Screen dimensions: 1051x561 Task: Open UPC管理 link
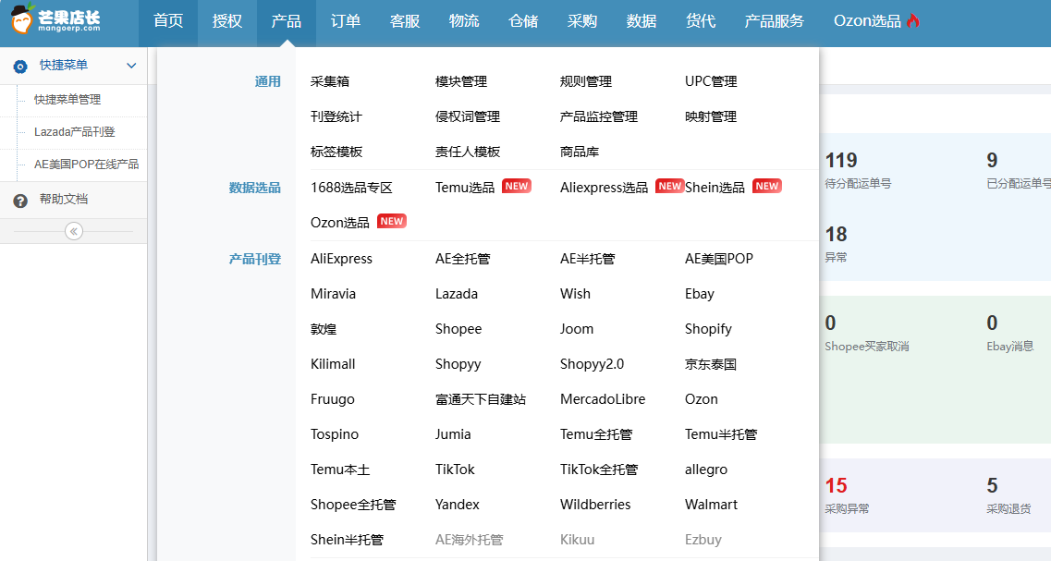[x=711, y=81]
